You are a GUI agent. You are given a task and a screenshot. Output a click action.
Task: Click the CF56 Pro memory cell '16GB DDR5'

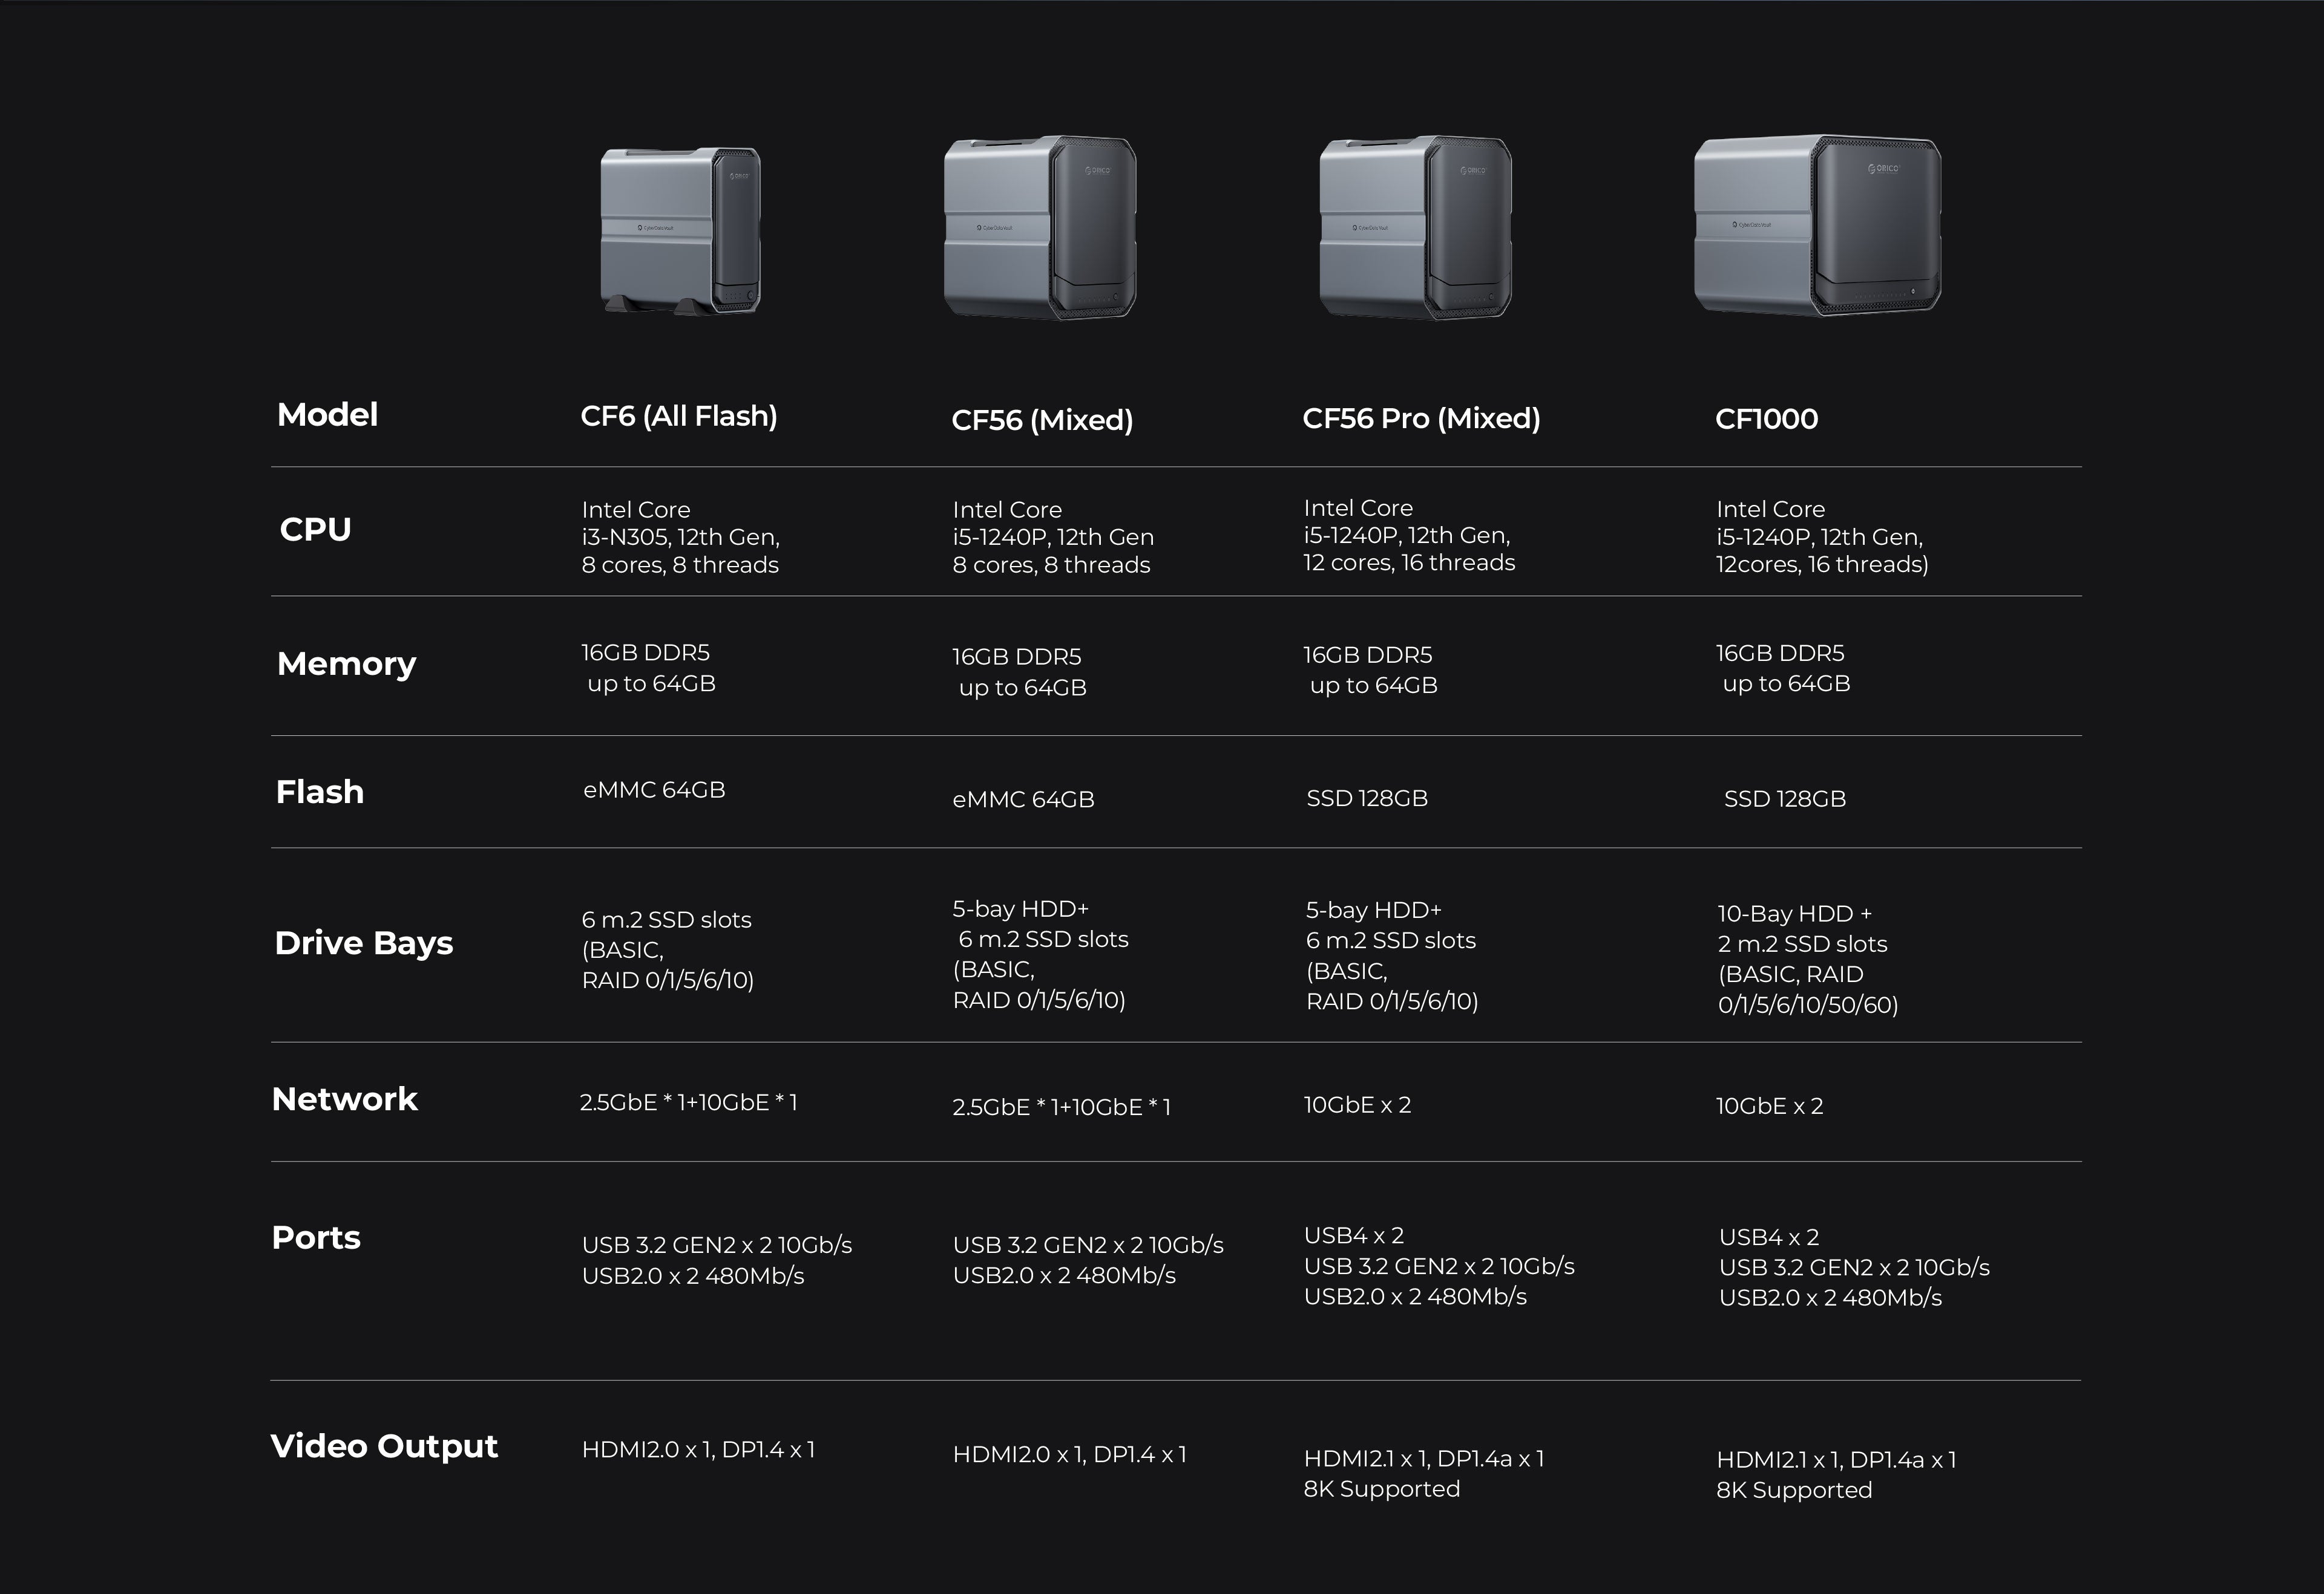[1370, 671]
